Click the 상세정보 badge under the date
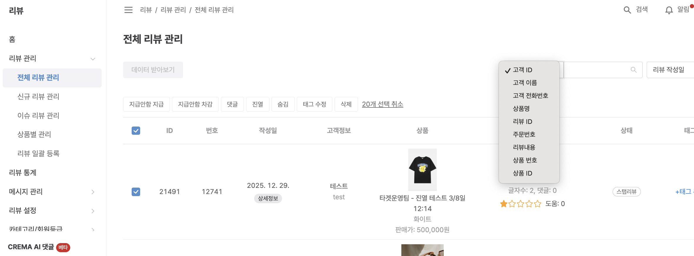This screenshot has height=256, width=694. (x=268, y=198)
